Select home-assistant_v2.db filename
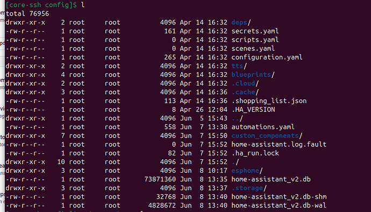Screen dimensions: 371x212 [271, 180]
